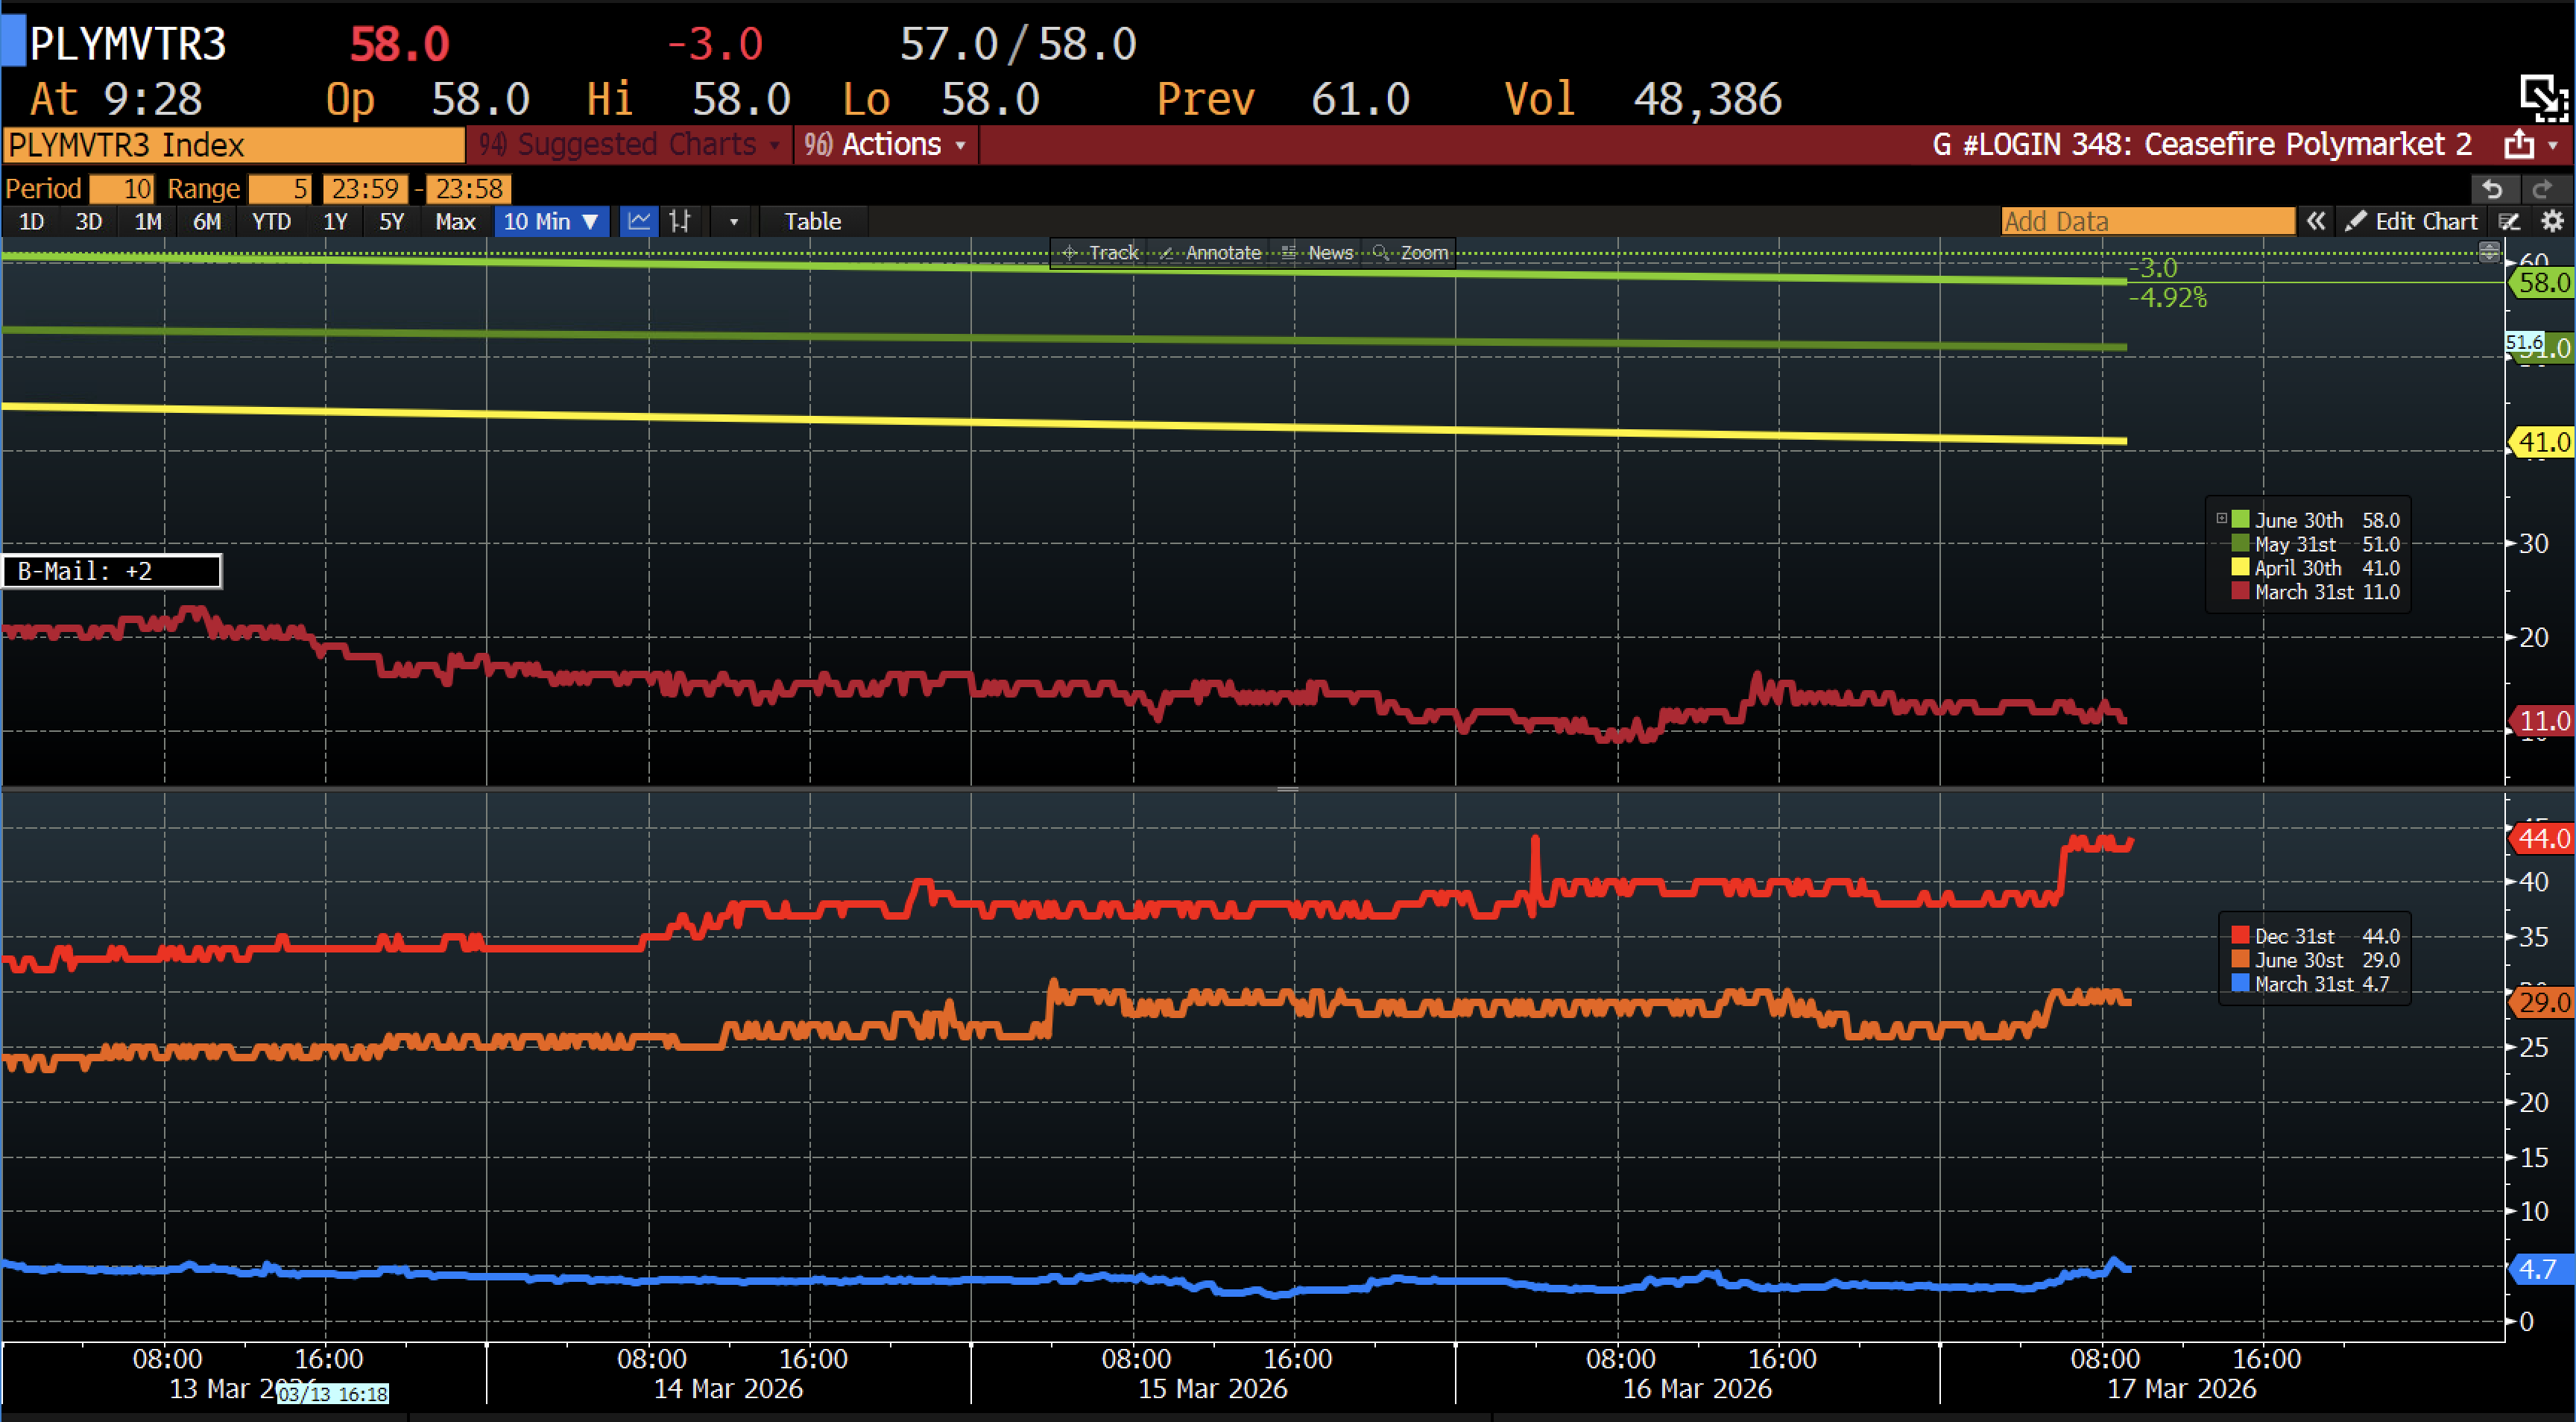Click the annotation checklist pencil icon

[x=2510, y=221]
